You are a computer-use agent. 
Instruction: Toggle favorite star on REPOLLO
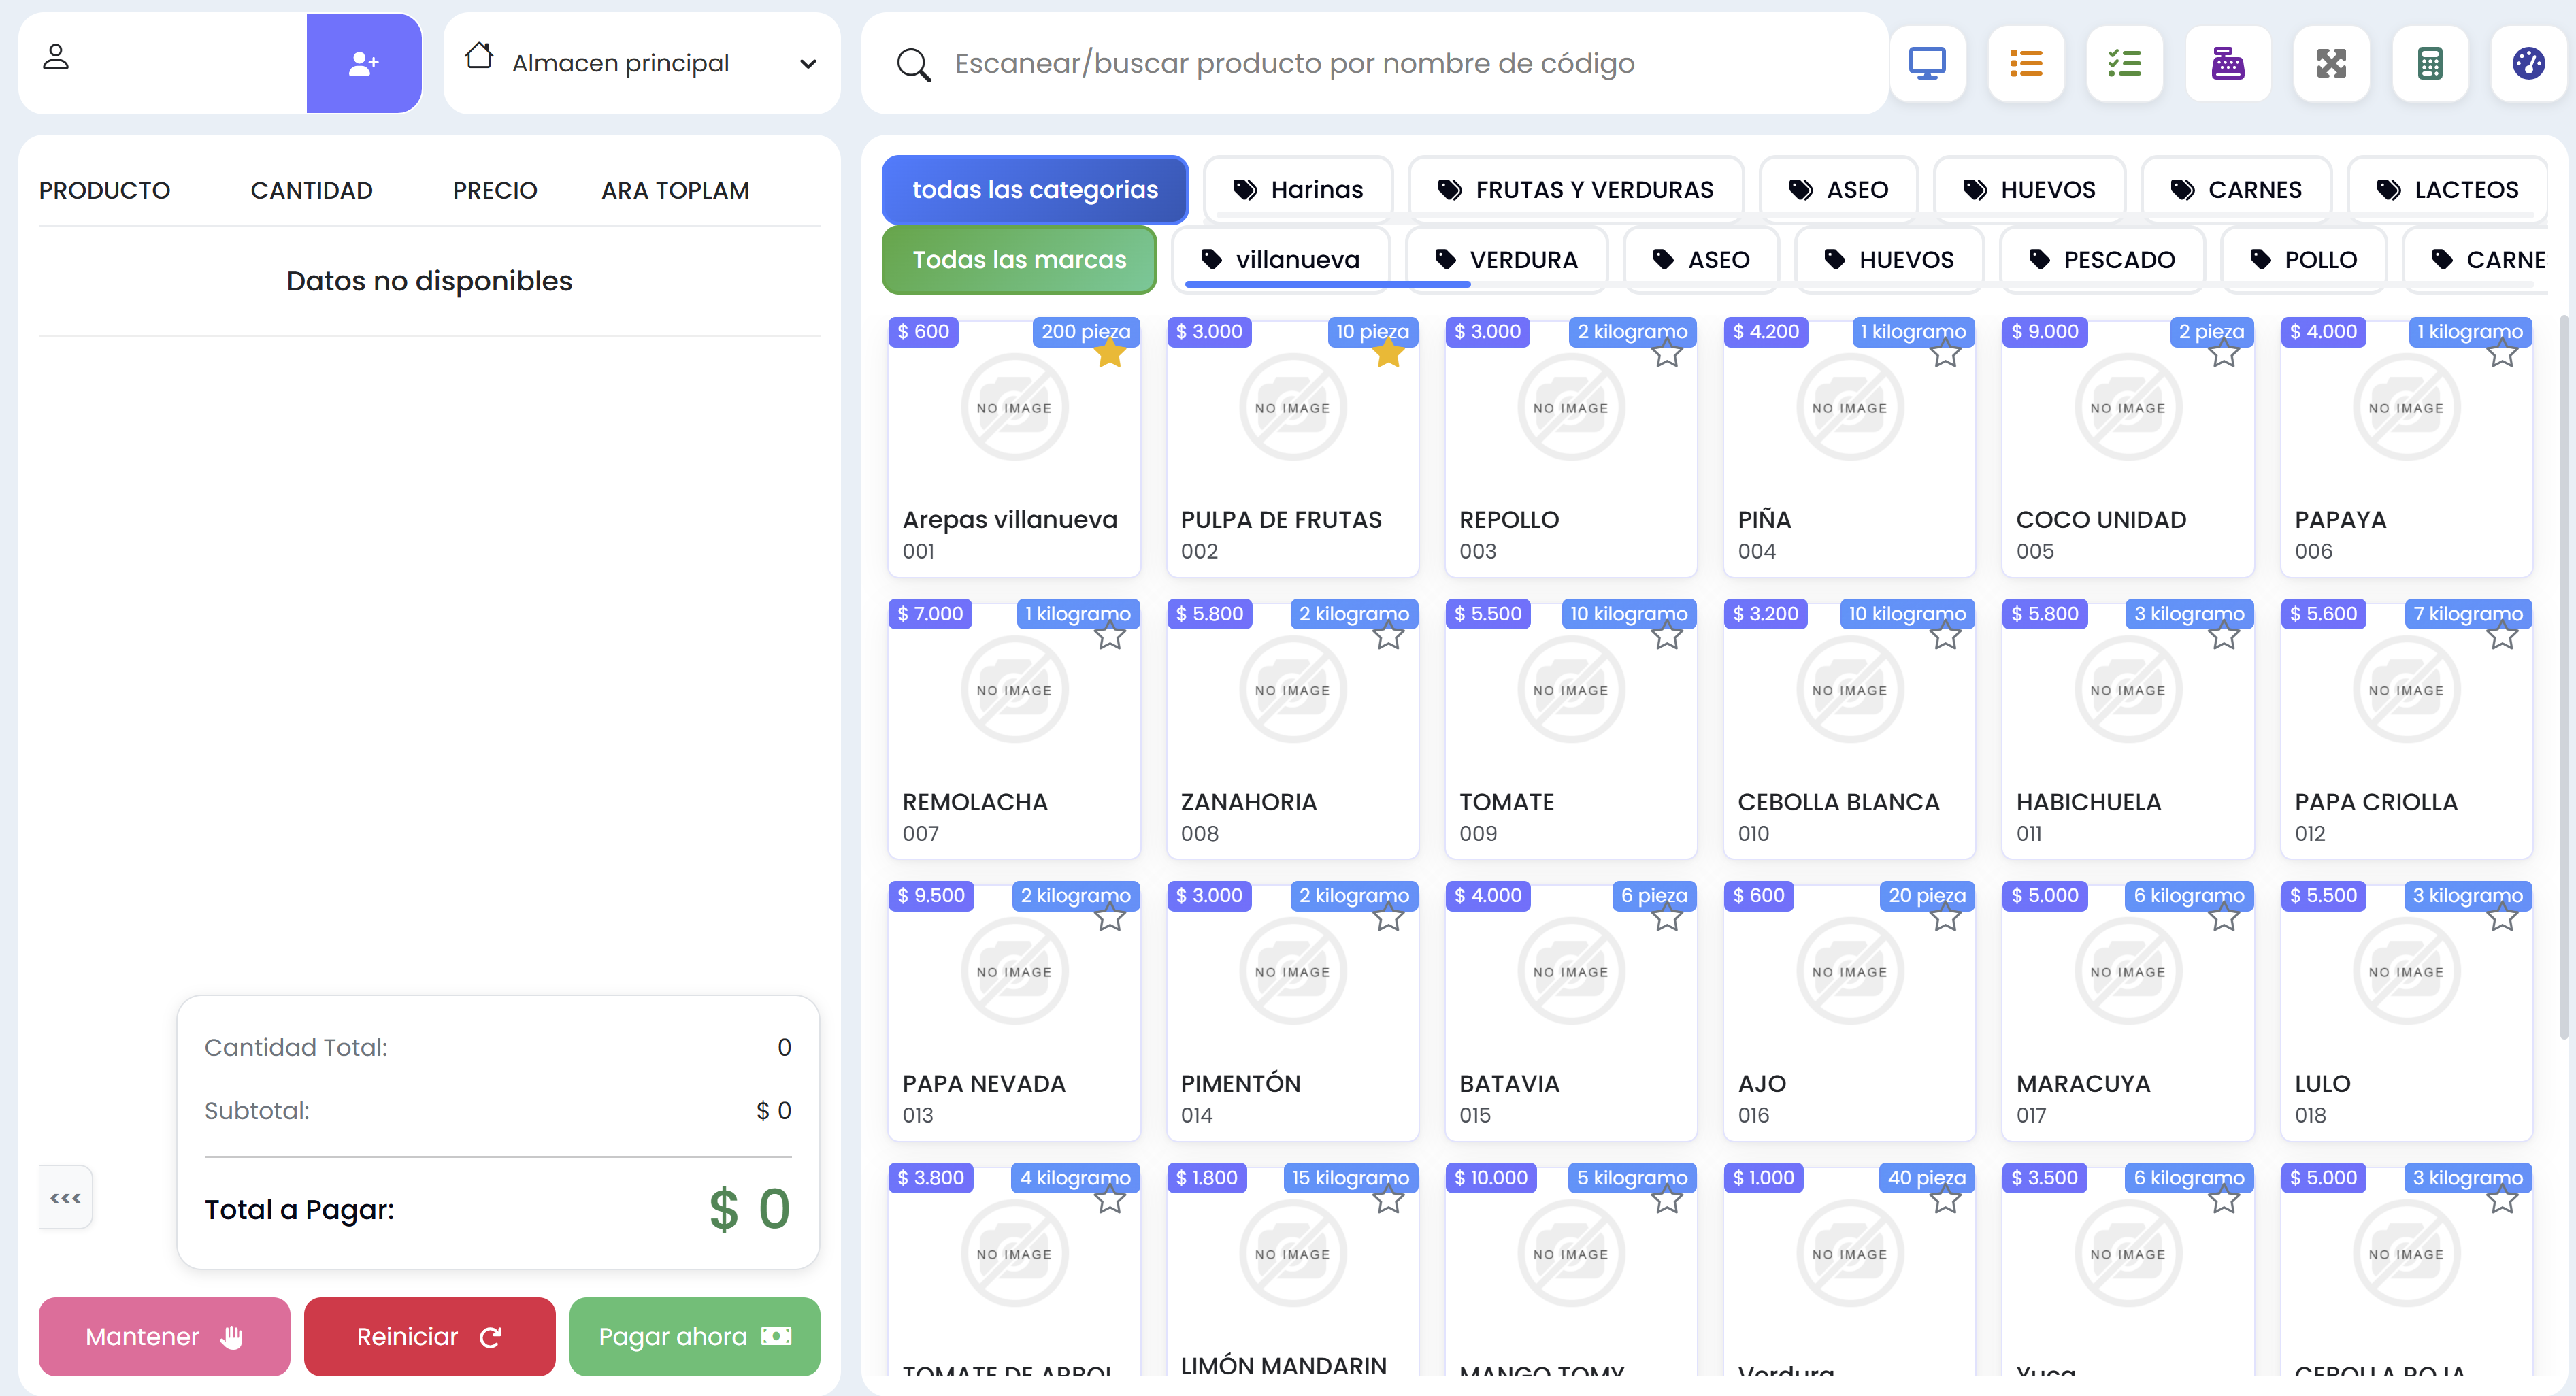point(1667,353)
